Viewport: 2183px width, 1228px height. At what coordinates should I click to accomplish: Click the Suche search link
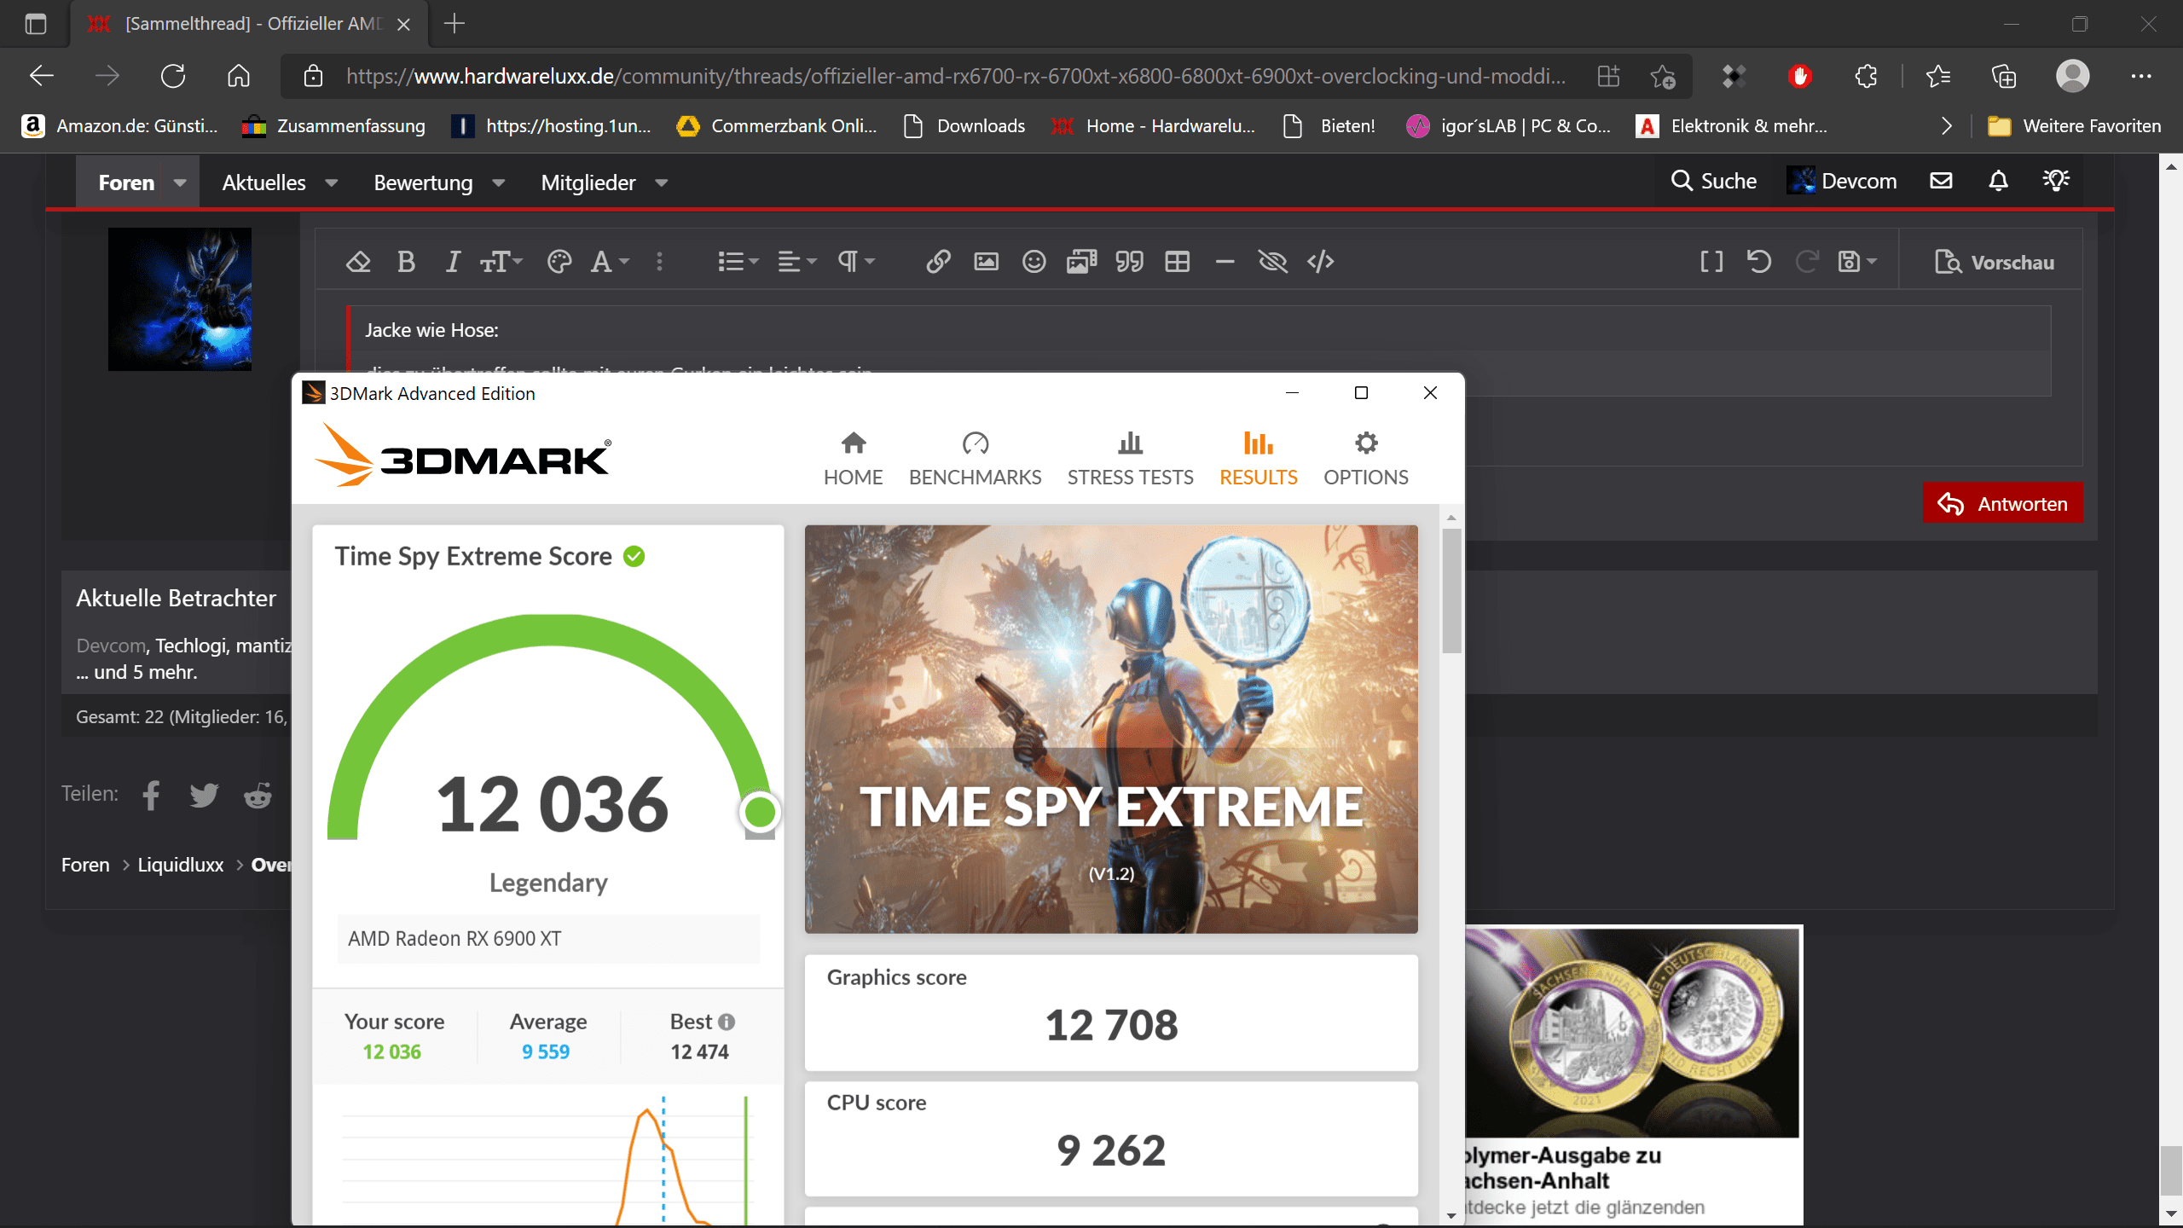[x=1713, y=181]
